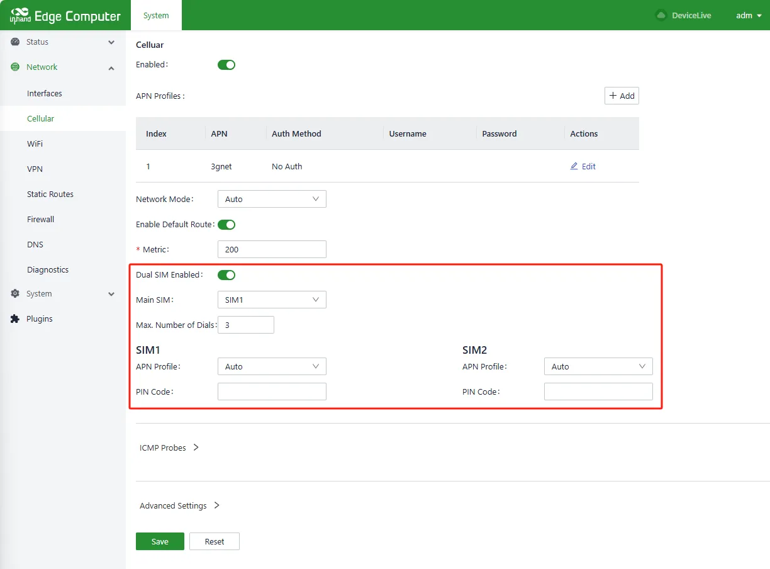Click the SIM1 PIN Code field
770x569 pixels.
[272, 392]
